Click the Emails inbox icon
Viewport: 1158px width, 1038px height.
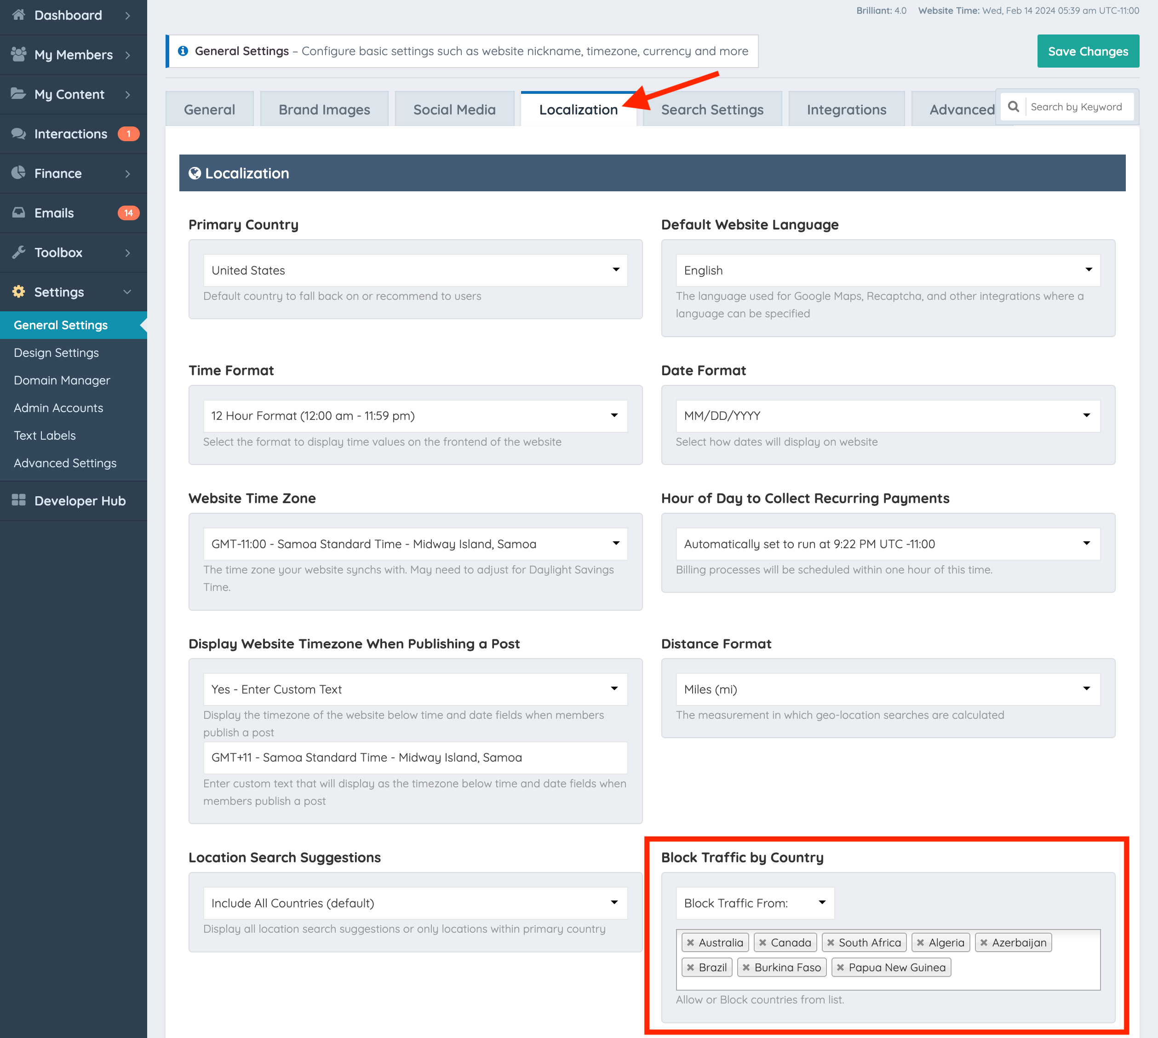tap(18, 213)
